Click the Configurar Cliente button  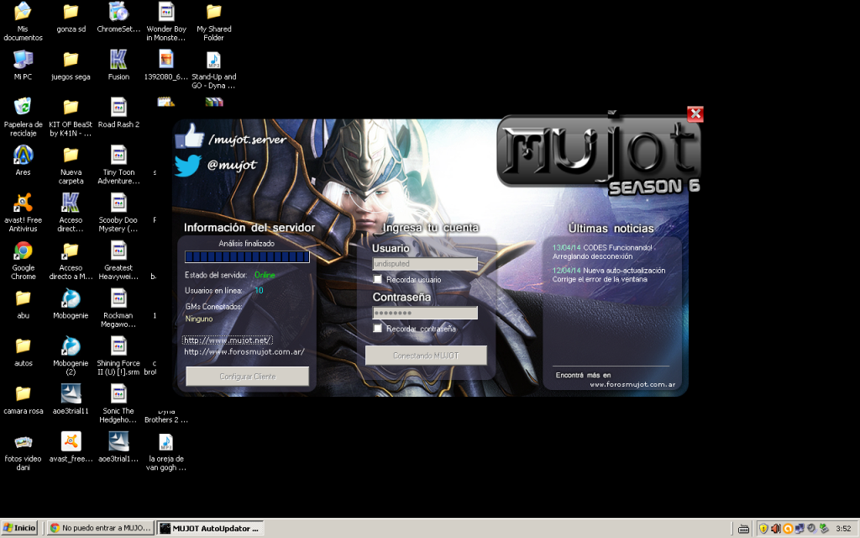247,376
